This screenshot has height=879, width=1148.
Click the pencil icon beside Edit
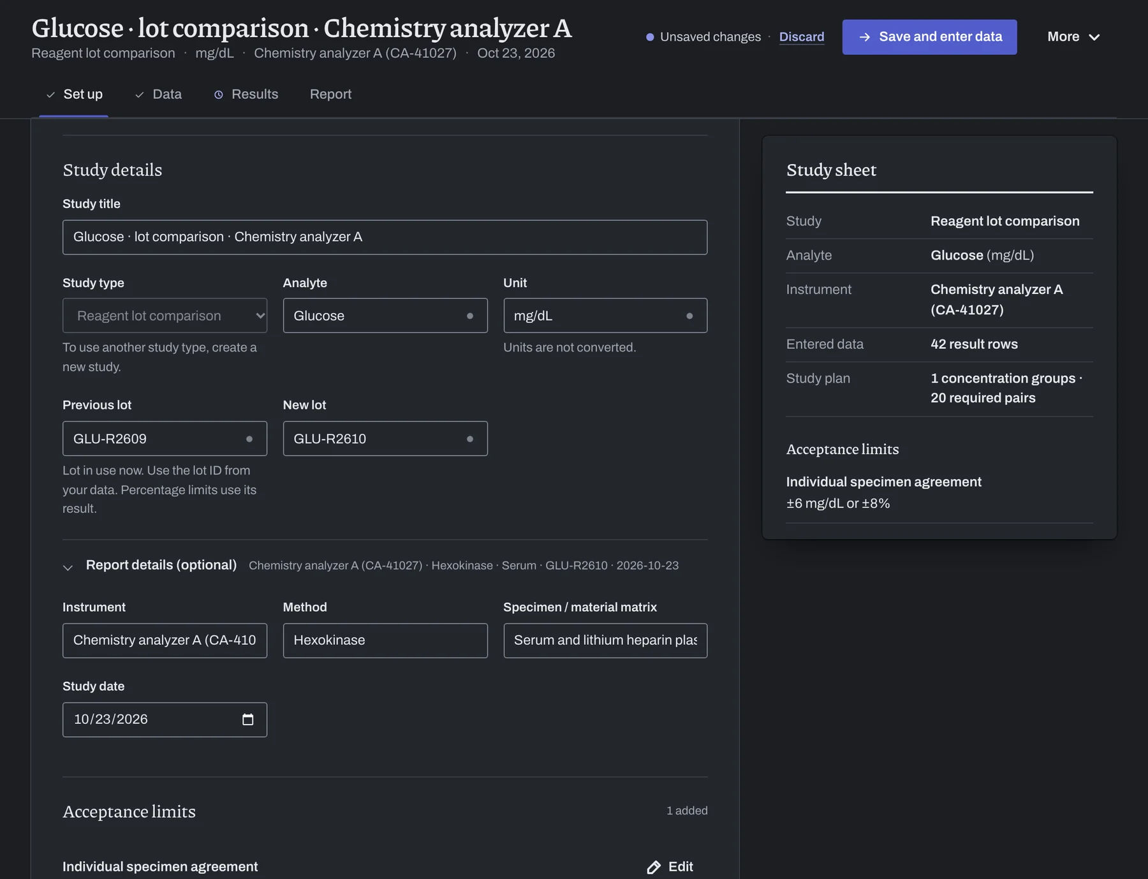pyautogui.click(x=654, y=867)
